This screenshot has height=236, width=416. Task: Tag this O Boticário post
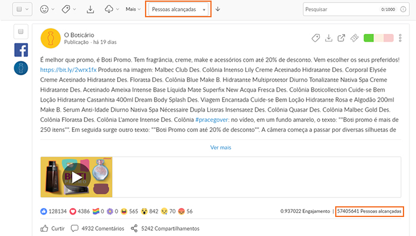[x=316, y=38]
